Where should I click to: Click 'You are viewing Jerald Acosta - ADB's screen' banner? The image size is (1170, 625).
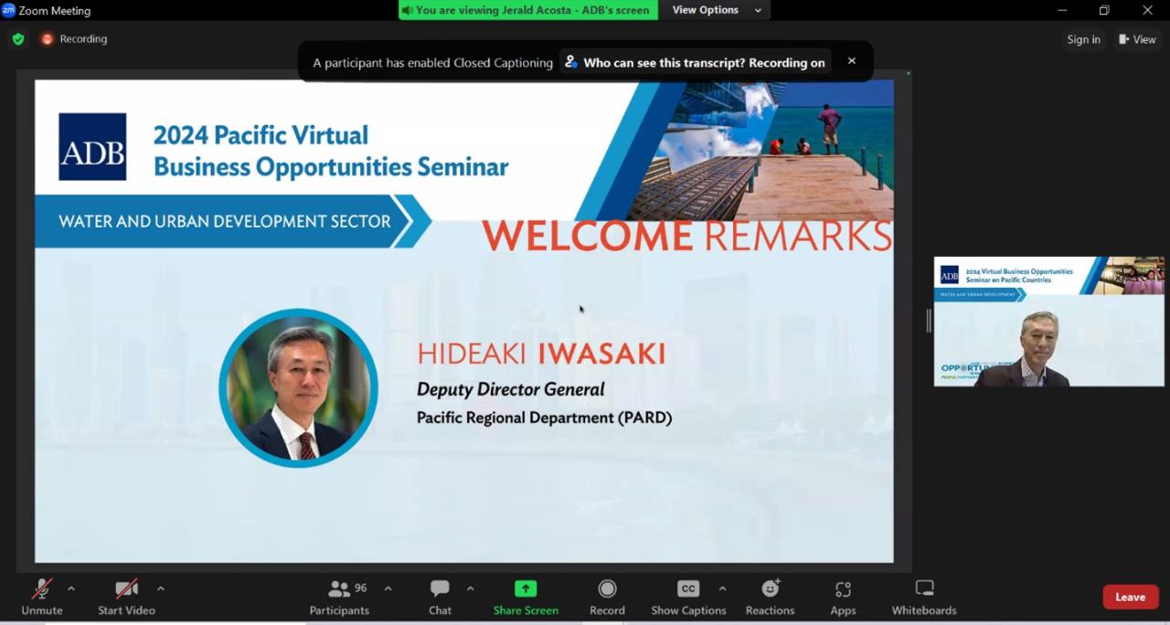point(528,10)
